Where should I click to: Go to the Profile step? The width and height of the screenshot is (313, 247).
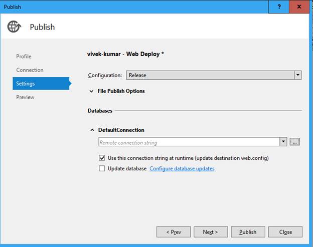click(x=24, y=57)
